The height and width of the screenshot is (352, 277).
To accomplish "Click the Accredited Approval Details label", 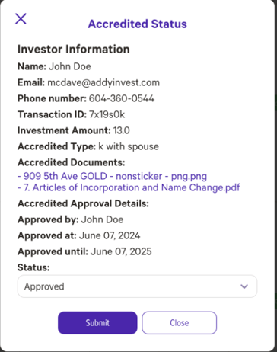I will [x=83, y=203].
